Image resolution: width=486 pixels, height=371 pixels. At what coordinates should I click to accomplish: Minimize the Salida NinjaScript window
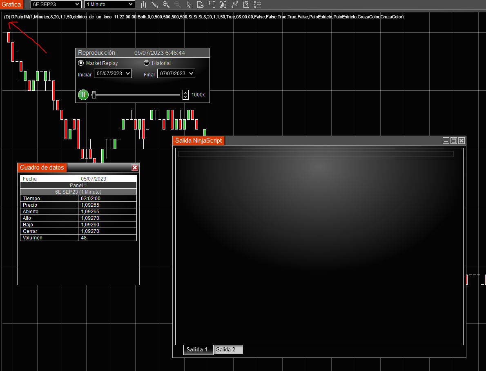click(x=446, y=141)
